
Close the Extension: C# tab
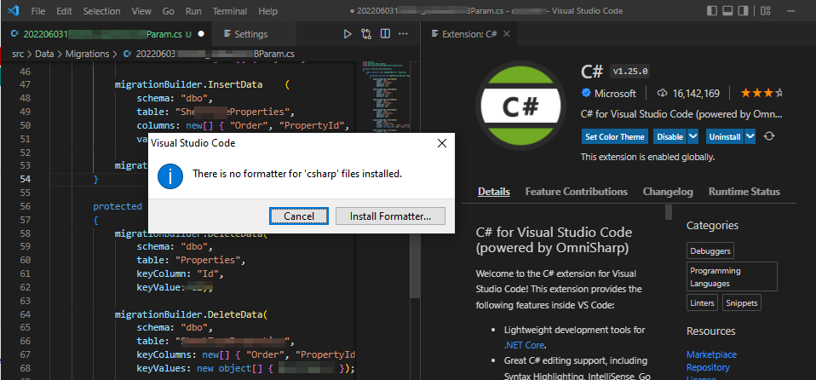pos(506,34)
